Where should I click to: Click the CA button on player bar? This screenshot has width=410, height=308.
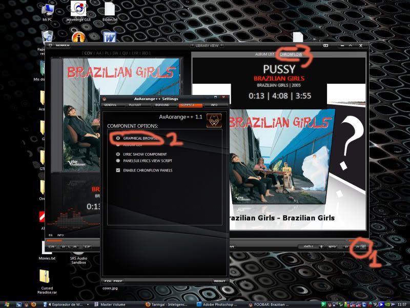[x=52, y=247]
